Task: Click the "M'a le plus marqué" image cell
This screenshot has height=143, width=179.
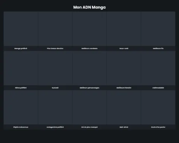Action: (x=89, y=107)
